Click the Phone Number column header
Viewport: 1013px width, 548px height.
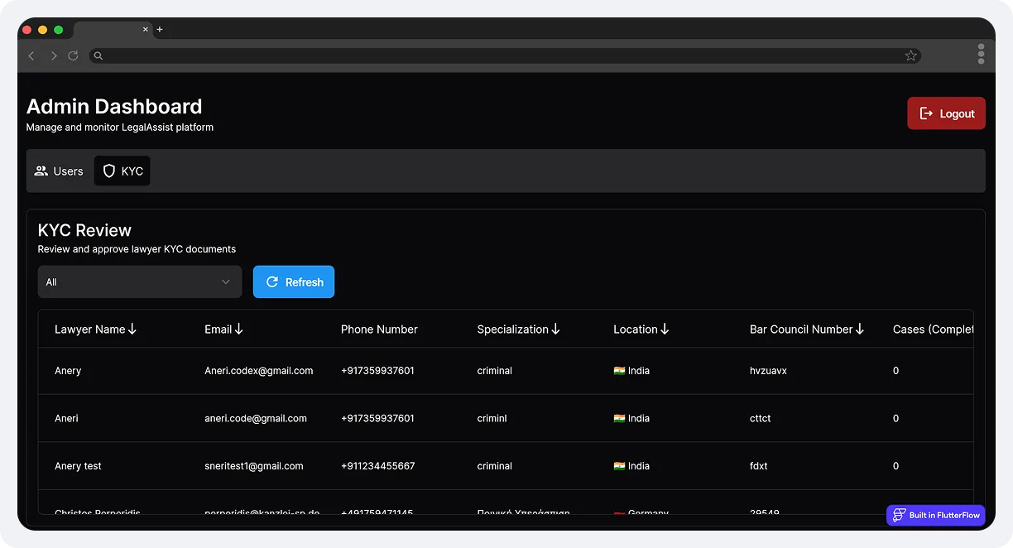(379, 329)
